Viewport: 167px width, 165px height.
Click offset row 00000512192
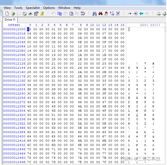[14, 81]
